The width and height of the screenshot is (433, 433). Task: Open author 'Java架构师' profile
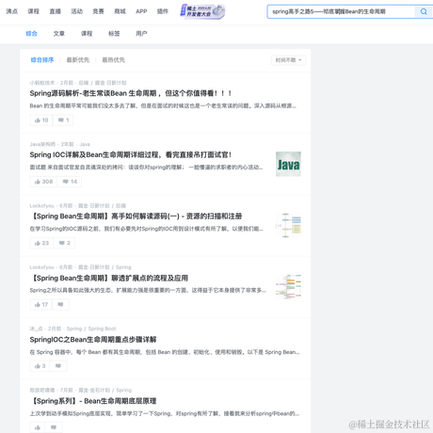click(x=42, y=144)
